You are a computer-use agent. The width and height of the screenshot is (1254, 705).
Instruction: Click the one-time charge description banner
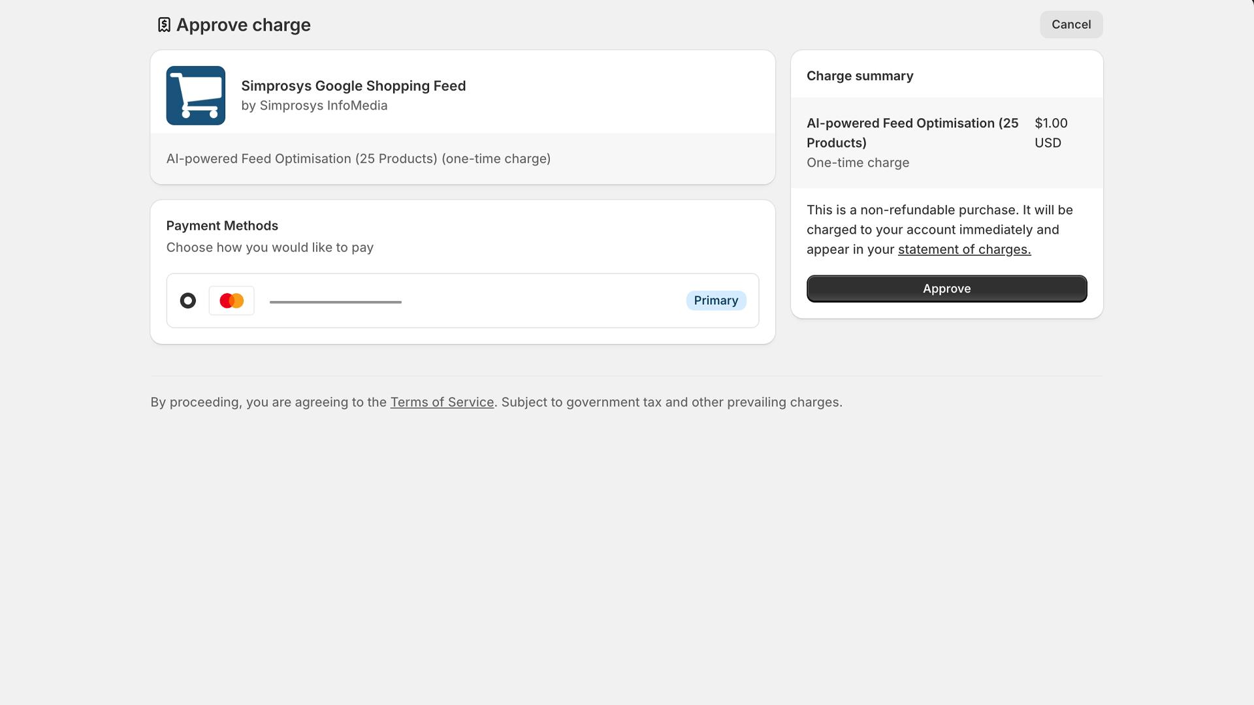point(359,158)
